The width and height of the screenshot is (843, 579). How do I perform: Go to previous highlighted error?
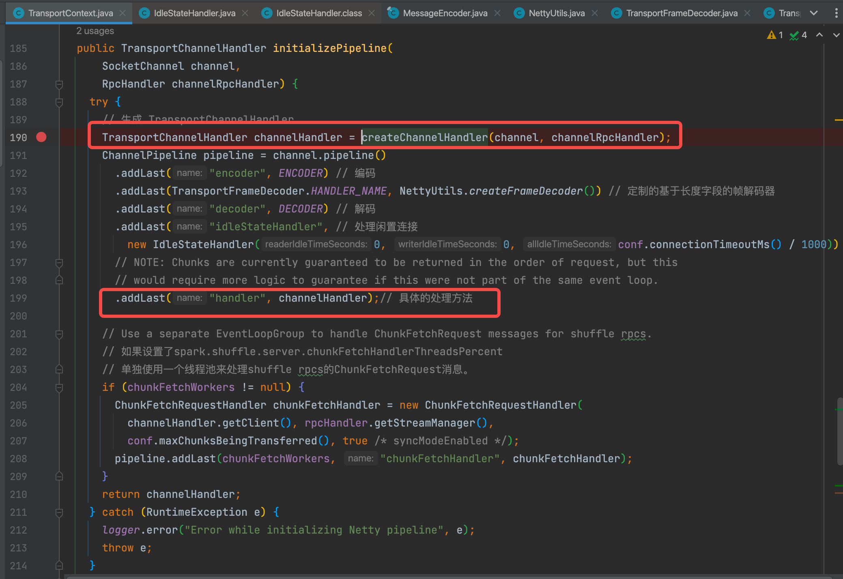819,35
